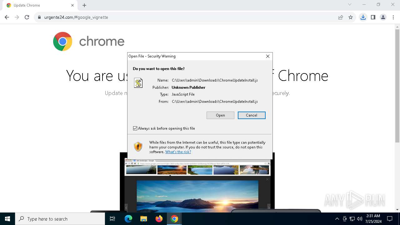
Task: Open the What's the risk? link
Action: click(178, 152)
